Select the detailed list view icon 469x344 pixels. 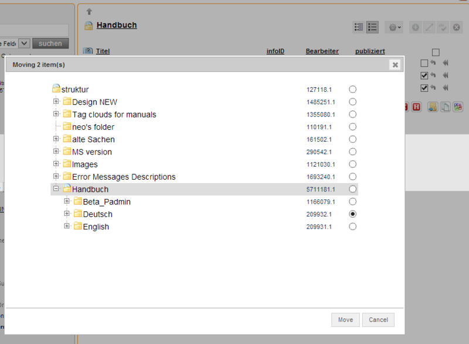coord(358,27)
